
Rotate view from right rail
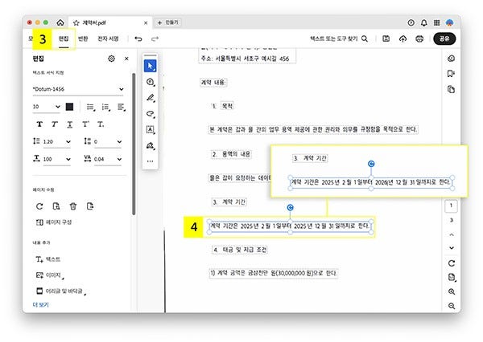coord(452,263)
